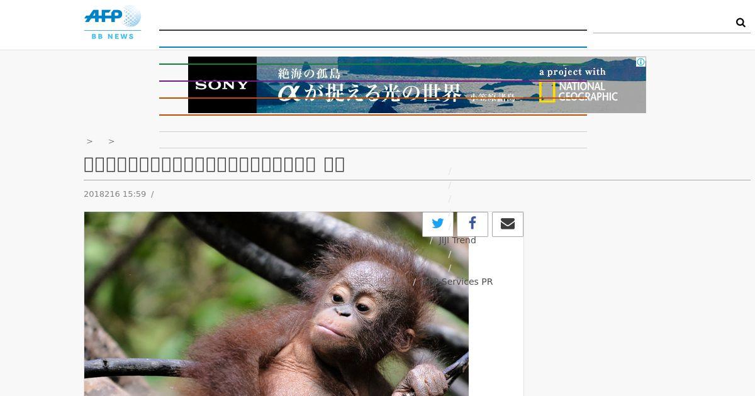Share article on Facebook
The width and height of the screenshot is (755, 396).
tap(473, 224)
